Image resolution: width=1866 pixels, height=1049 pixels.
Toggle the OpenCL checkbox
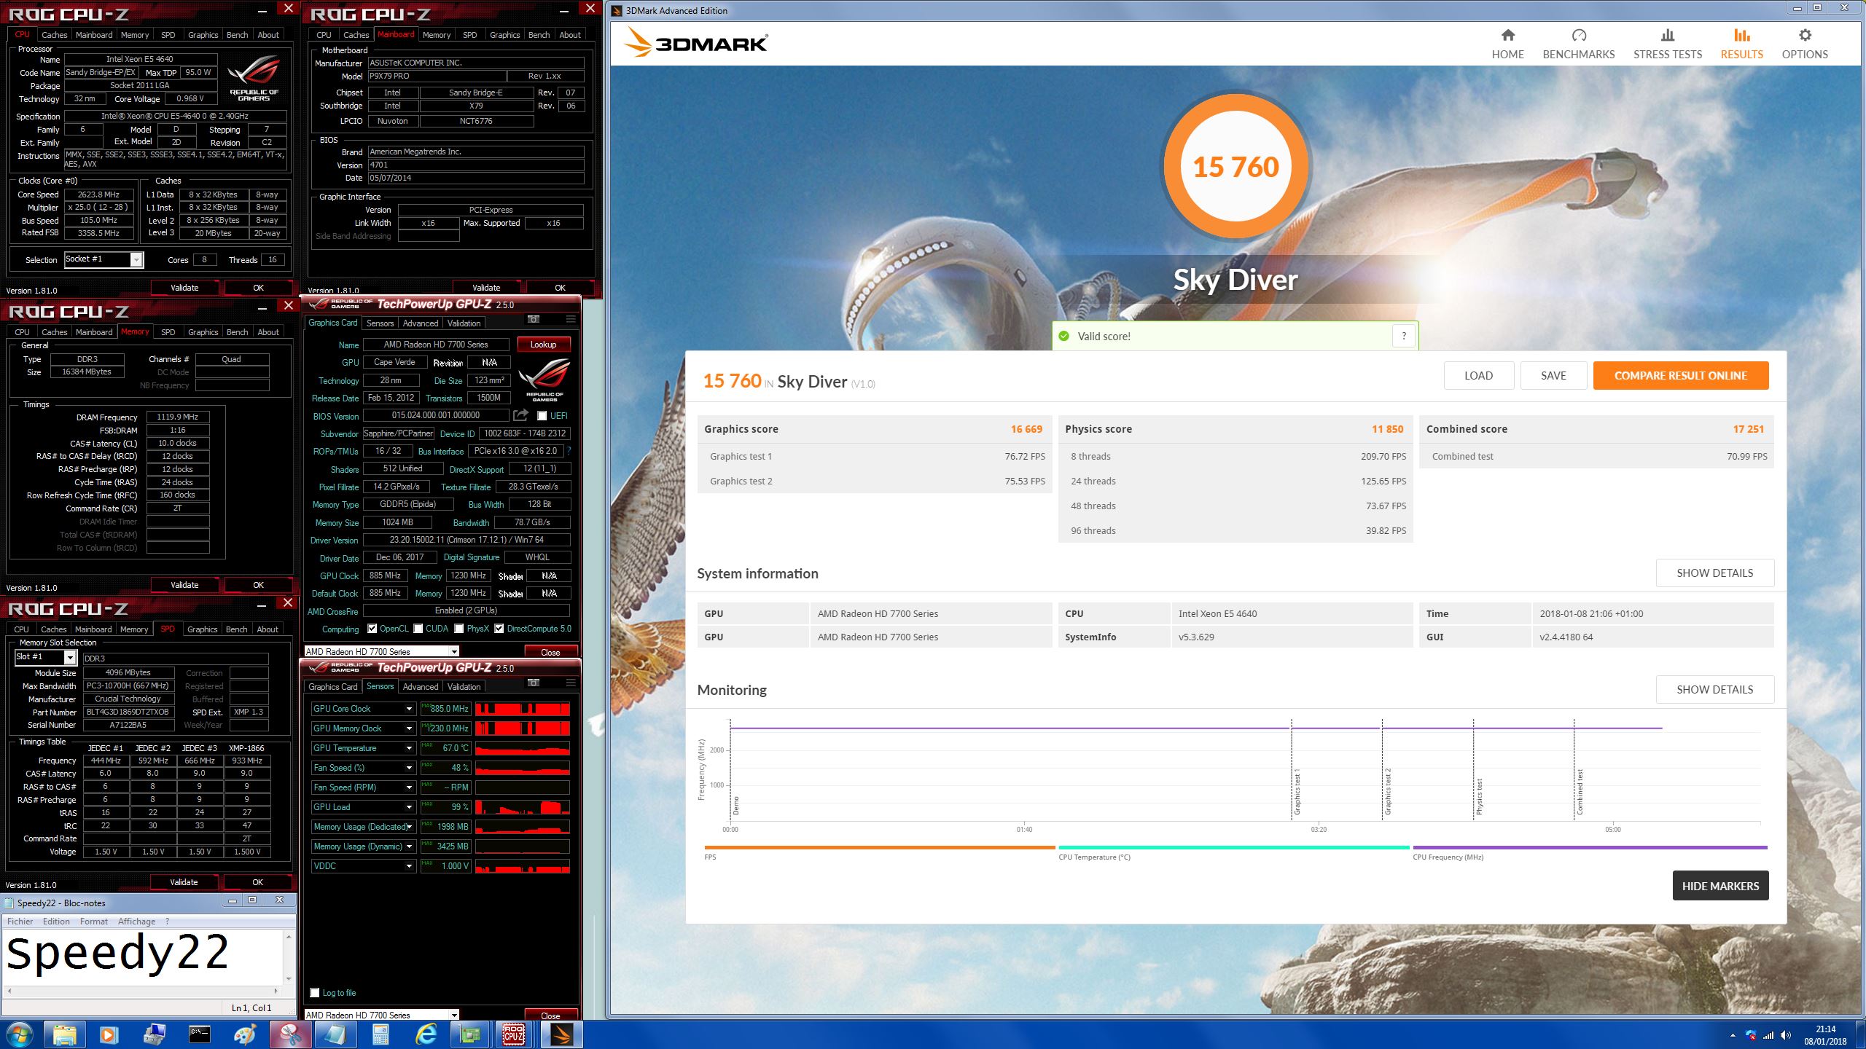[x=372, y=629]
